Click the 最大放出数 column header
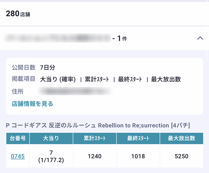This screenshot has width=209, height=173. (x=181, y=138)
